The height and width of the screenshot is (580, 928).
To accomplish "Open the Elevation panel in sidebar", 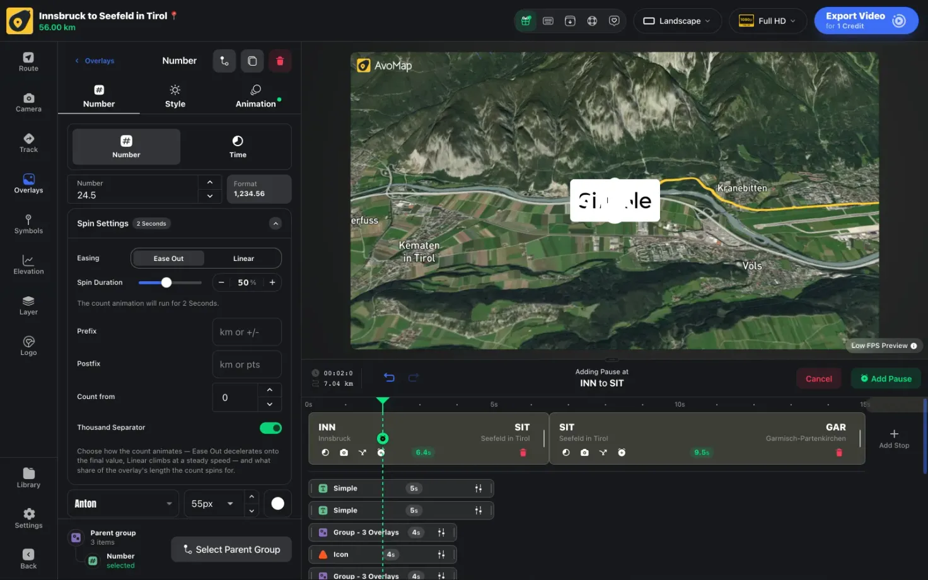I will click(28, 265).
